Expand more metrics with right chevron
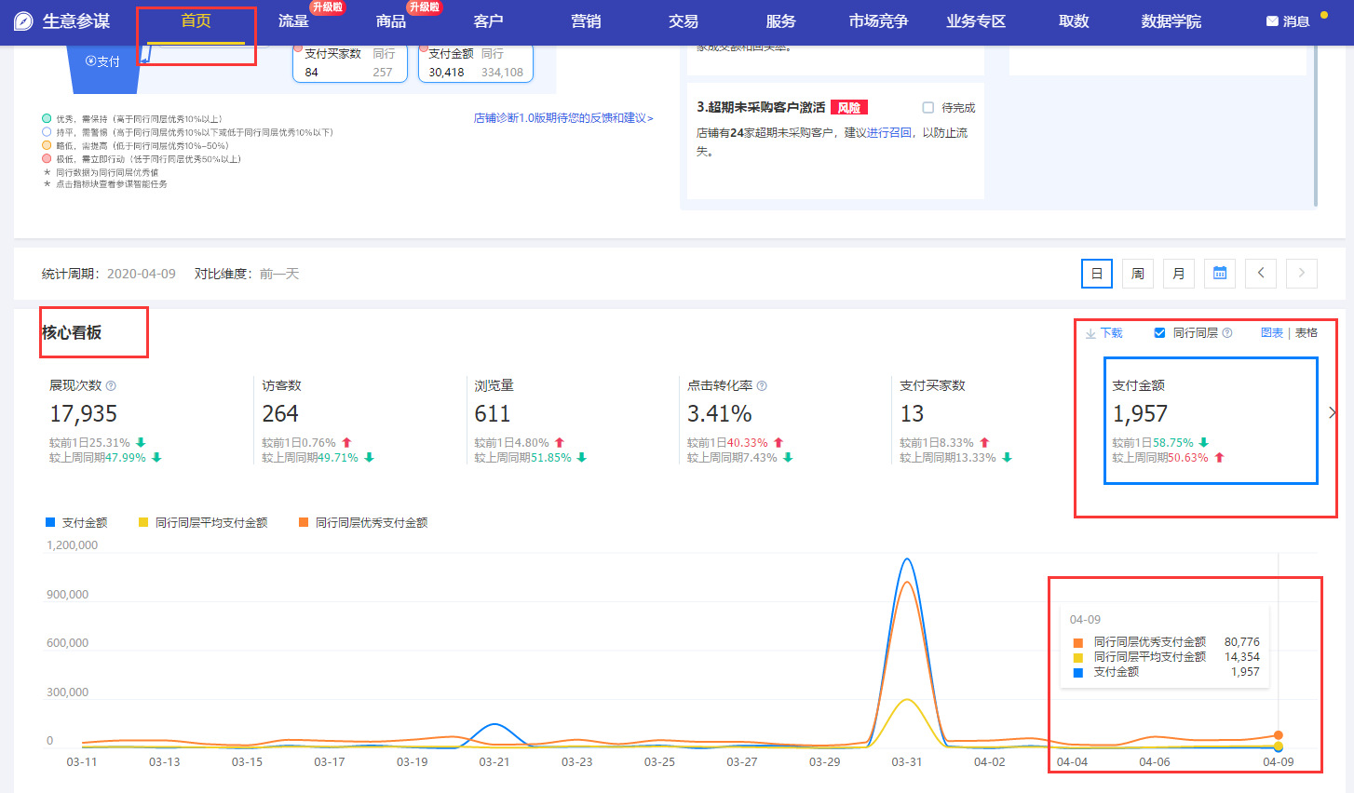This screenshot has height=793, width=1354. pyautogui.click(x=1332, y=412)
